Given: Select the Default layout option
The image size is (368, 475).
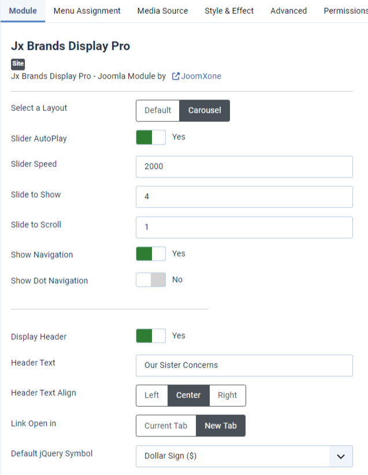Looking at the screenshot, I should click(x=158, y=110).
